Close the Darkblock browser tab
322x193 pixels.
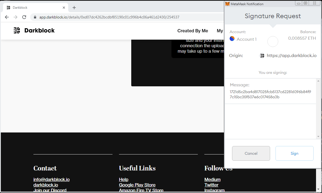pos(64,8)
